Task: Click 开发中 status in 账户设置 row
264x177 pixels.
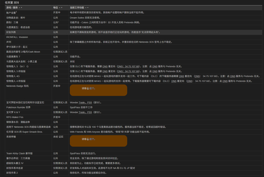Action: 57,13
